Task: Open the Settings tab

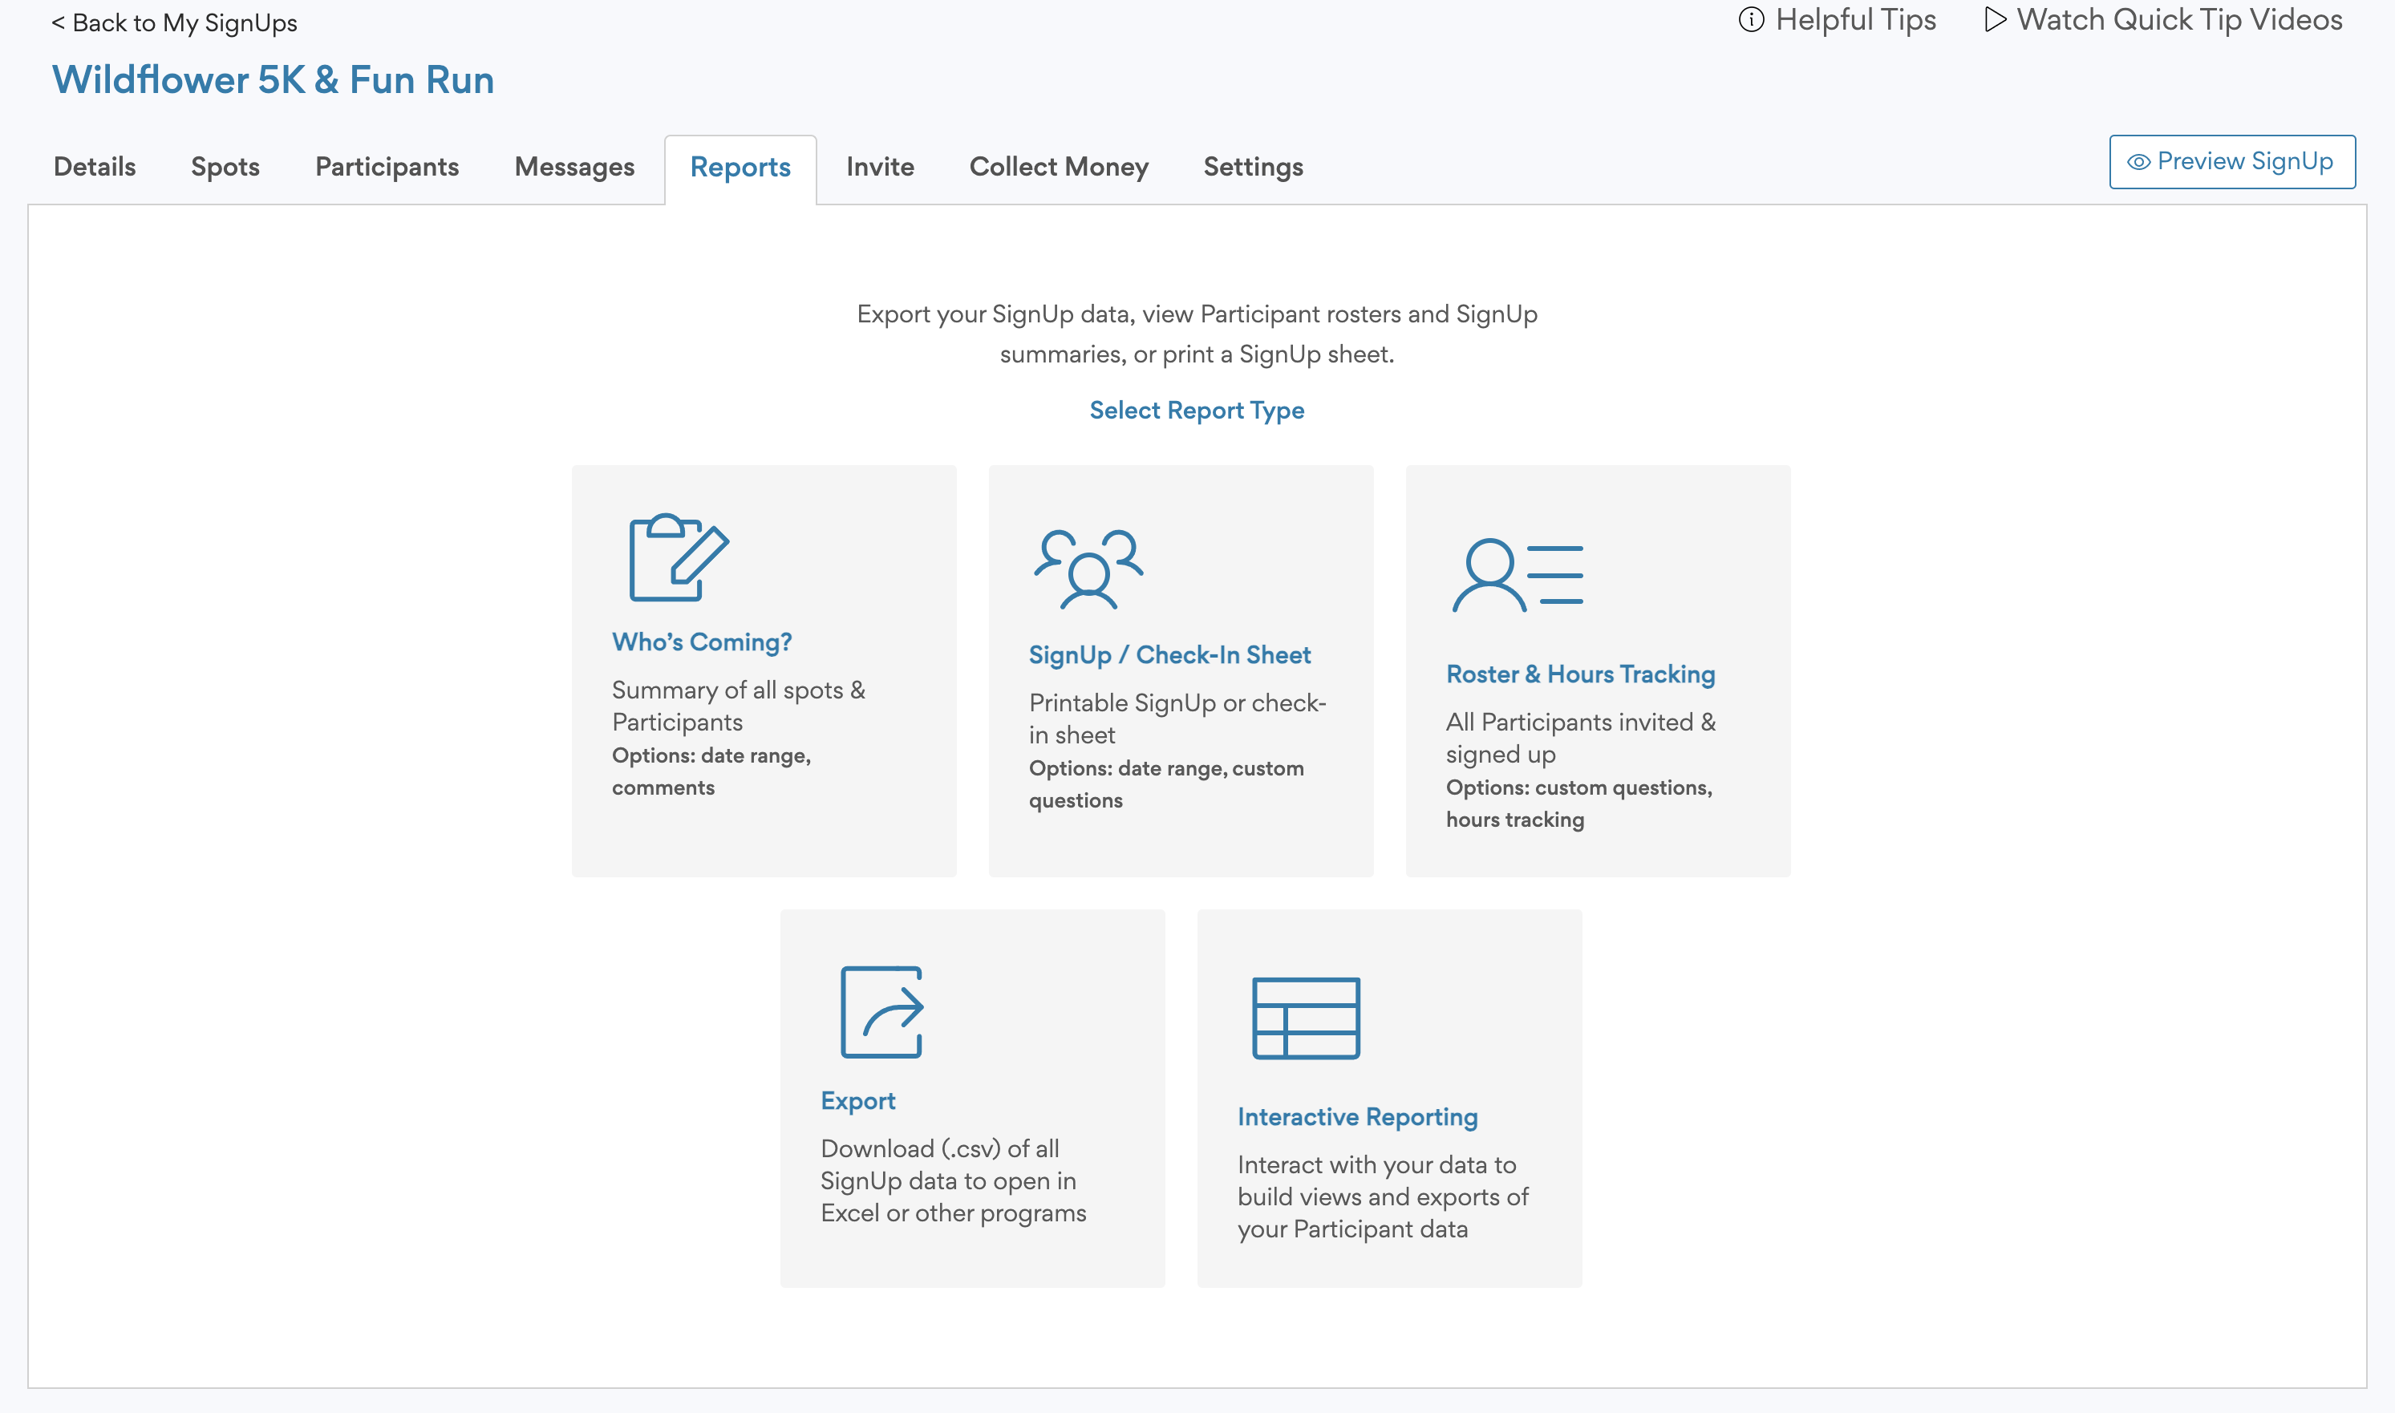Action: click(1253, 167)
